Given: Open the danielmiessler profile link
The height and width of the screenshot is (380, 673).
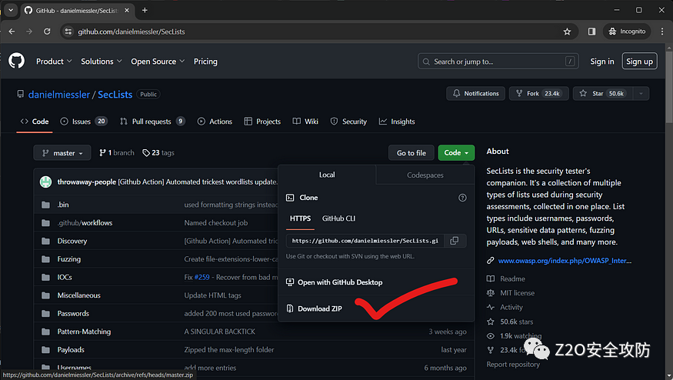Looking at the screenshot, I should click(59, 95).
